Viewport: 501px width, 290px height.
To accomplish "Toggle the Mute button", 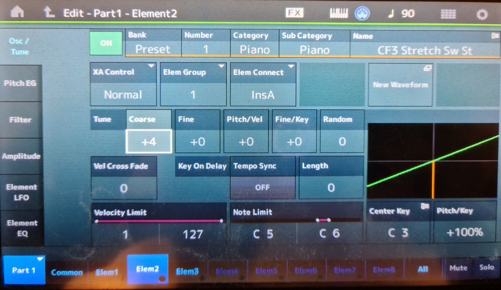I will pos(458,268).
